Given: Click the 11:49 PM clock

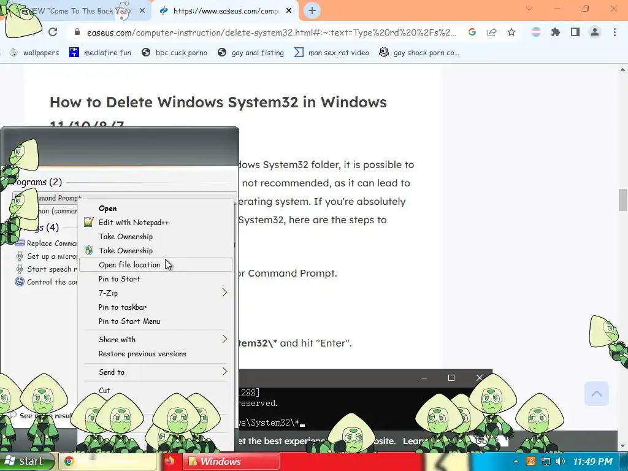Looking at the screenshot, I should (x=593, y=461).
